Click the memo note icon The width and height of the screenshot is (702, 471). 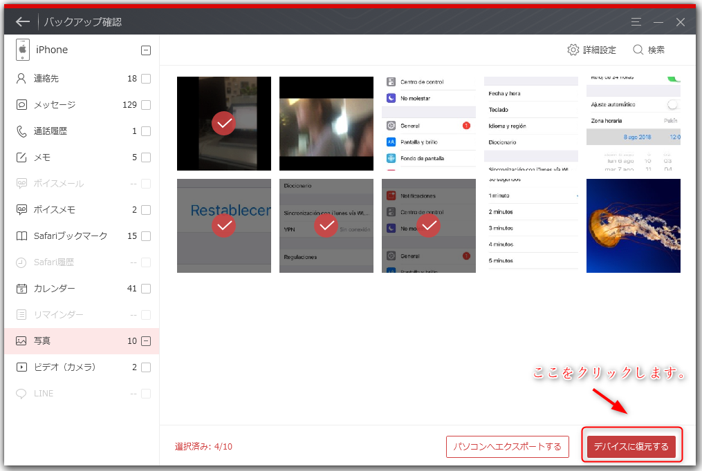point(21,157)
